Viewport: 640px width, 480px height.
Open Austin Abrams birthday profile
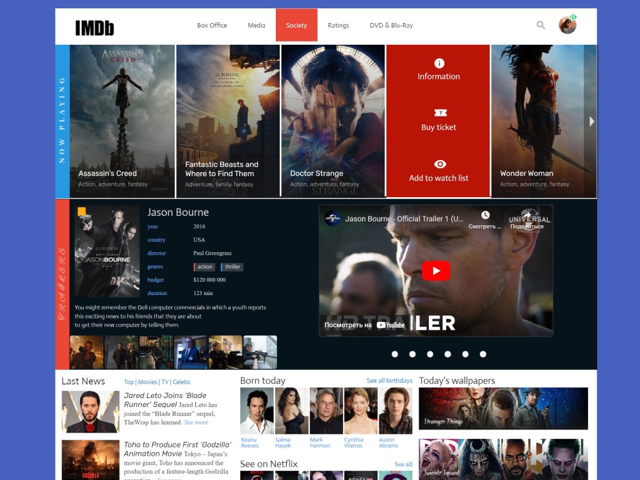(x=396, y=411)
